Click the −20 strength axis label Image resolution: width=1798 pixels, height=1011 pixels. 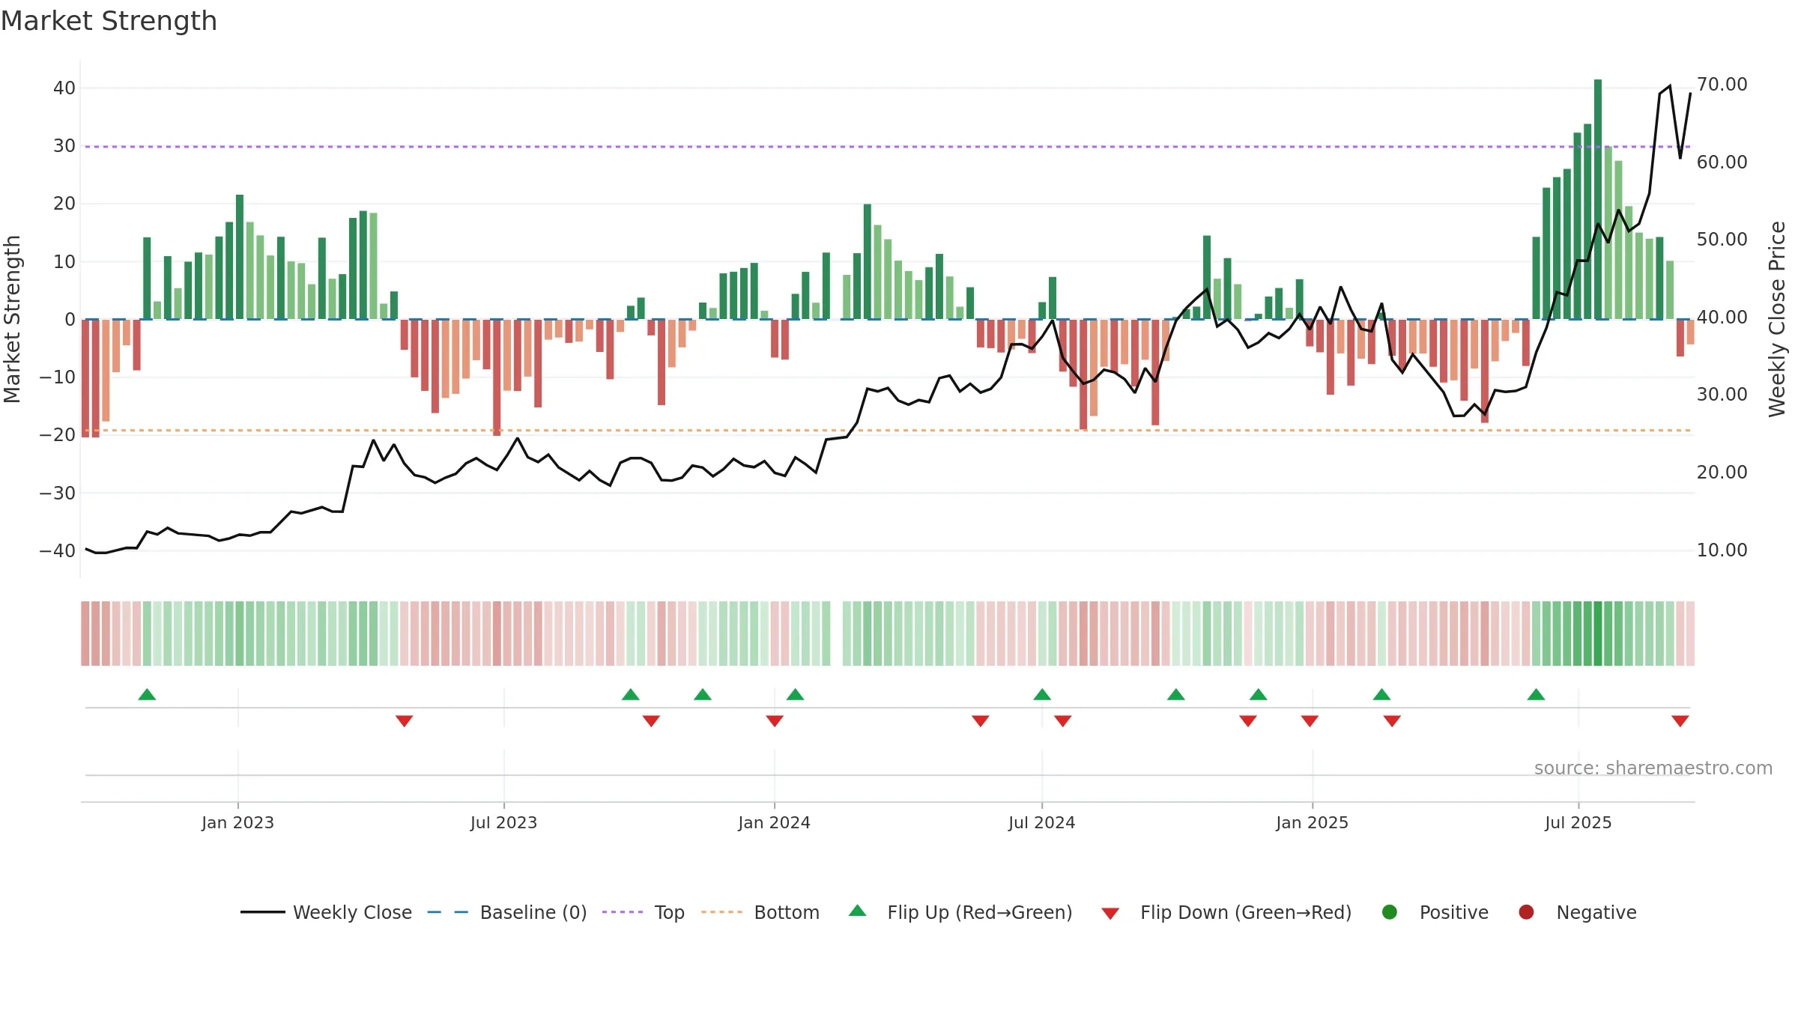point(58,435)
